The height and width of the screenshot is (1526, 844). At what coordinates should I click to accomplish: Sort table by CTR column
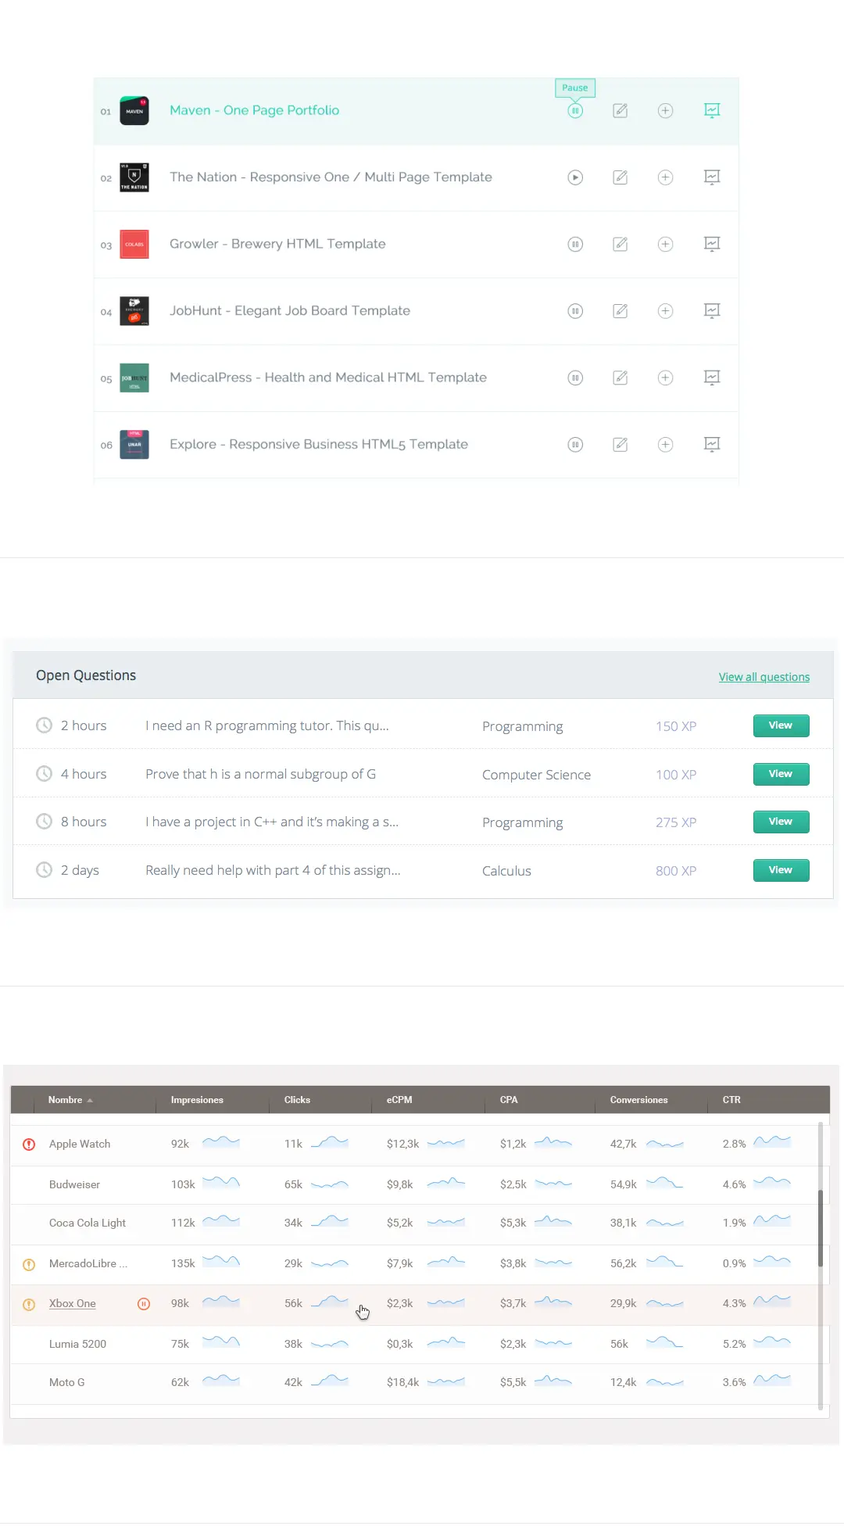click(x=731, y=1100)
